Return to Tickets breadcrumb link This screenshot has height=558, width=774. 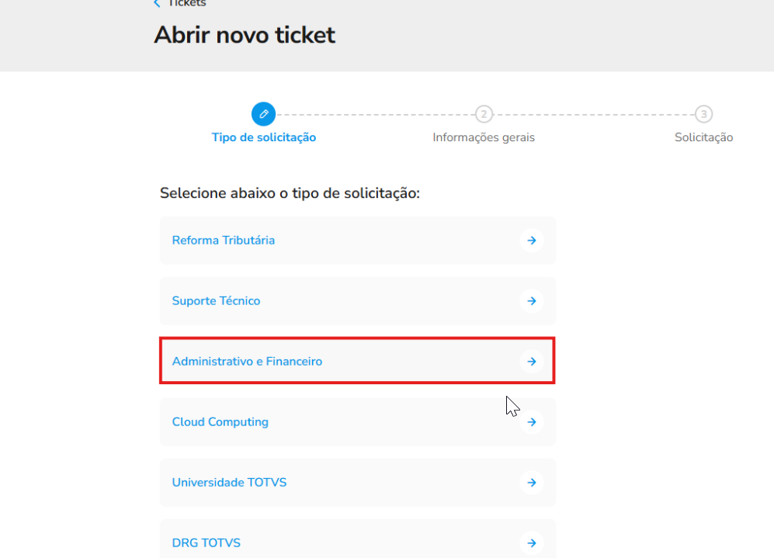(186, 3)
